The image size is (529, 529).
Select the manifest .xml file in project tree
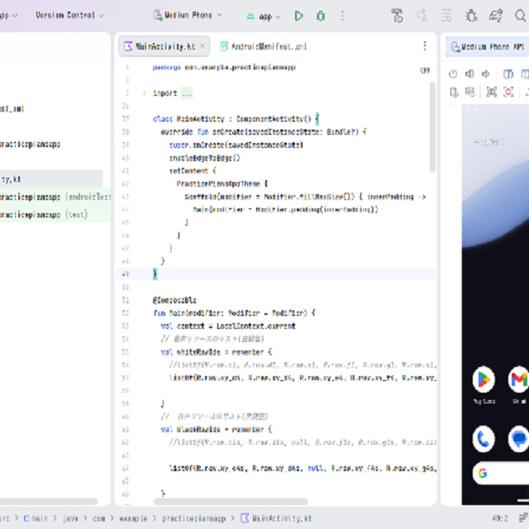(12, 108)
